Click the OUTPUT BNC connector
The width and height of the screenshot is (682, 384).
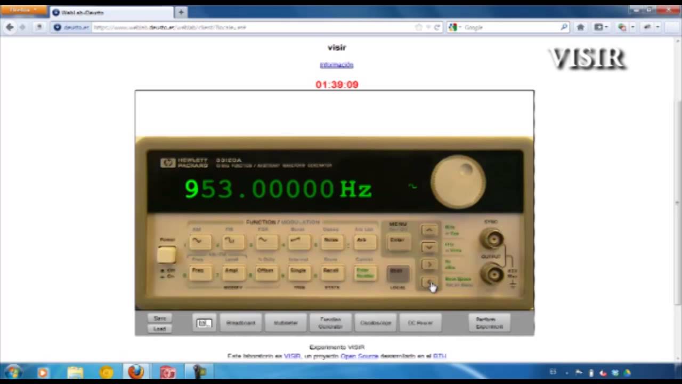pyautogui.click(x=491, y=274)
